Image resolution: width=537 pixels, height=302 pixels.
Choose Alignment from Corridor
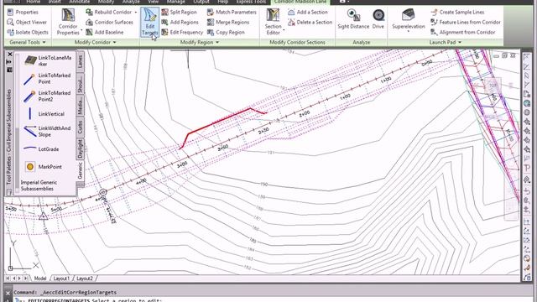(x=462, y=32)
